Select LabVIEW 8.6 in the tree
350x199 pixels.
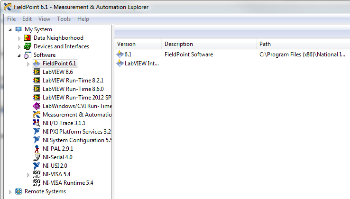[x=58, y=72]
